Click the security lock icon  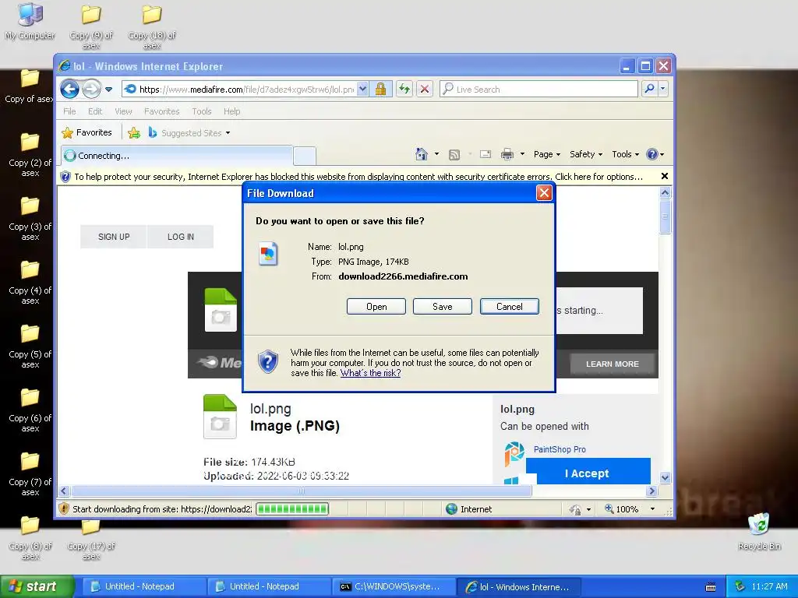pyautogui.click(x=380, y=90)
